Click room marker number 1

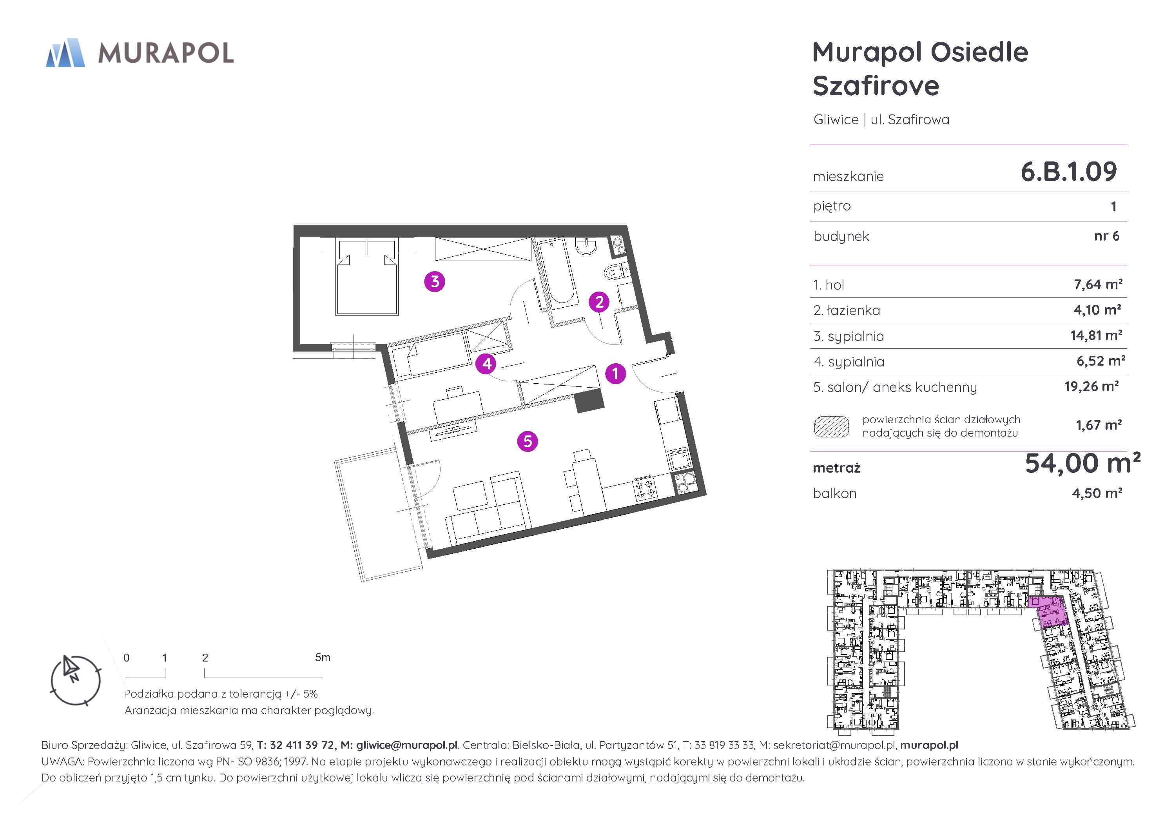(x=615, y=374)
